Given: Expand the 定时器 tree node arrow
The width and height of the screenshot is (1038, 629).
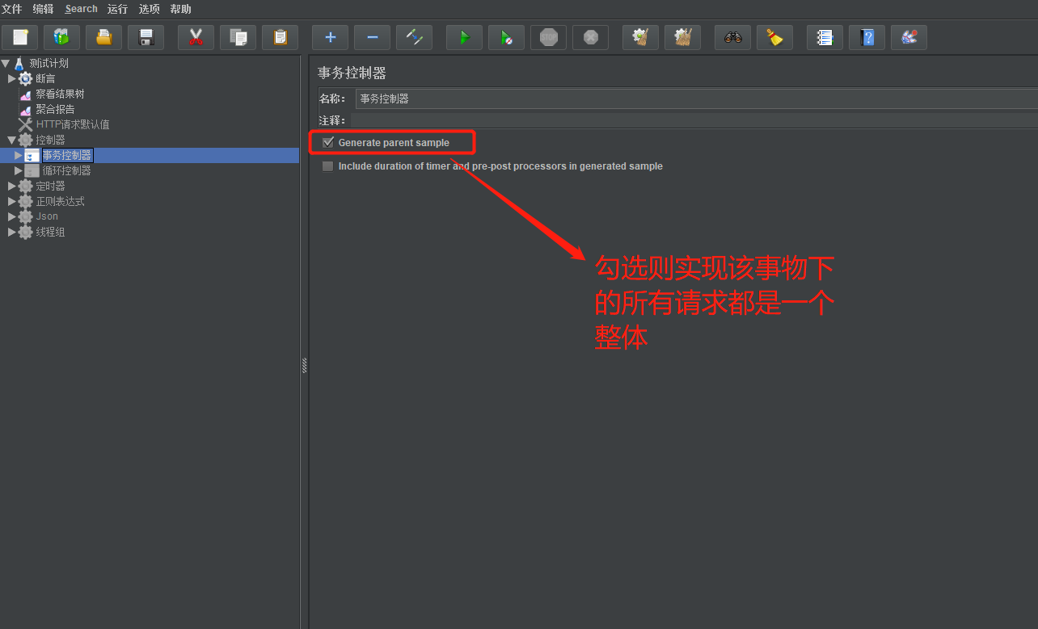Looking at the screenshot, I should click(x=12, y=186).
